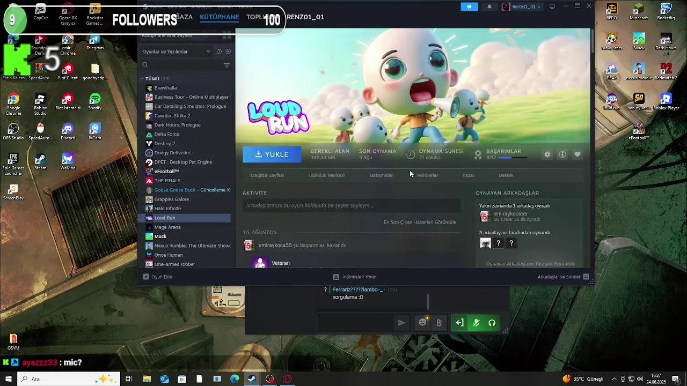This screenshot has height=386, width=687.
Task: Leave voice chat with exit icon
Action: 460,323
